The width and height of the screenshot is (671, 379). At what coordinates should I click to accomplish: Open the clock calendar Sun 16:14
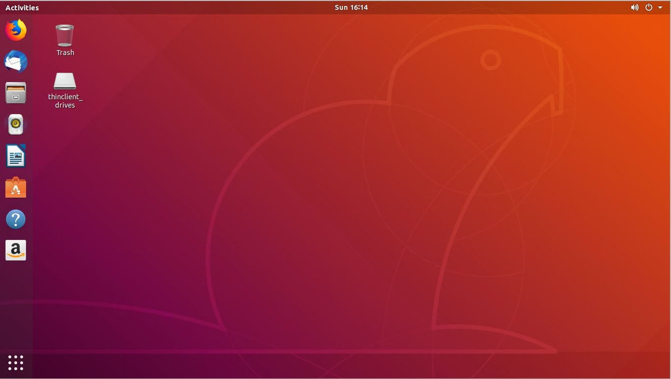(x=351, y=7)
